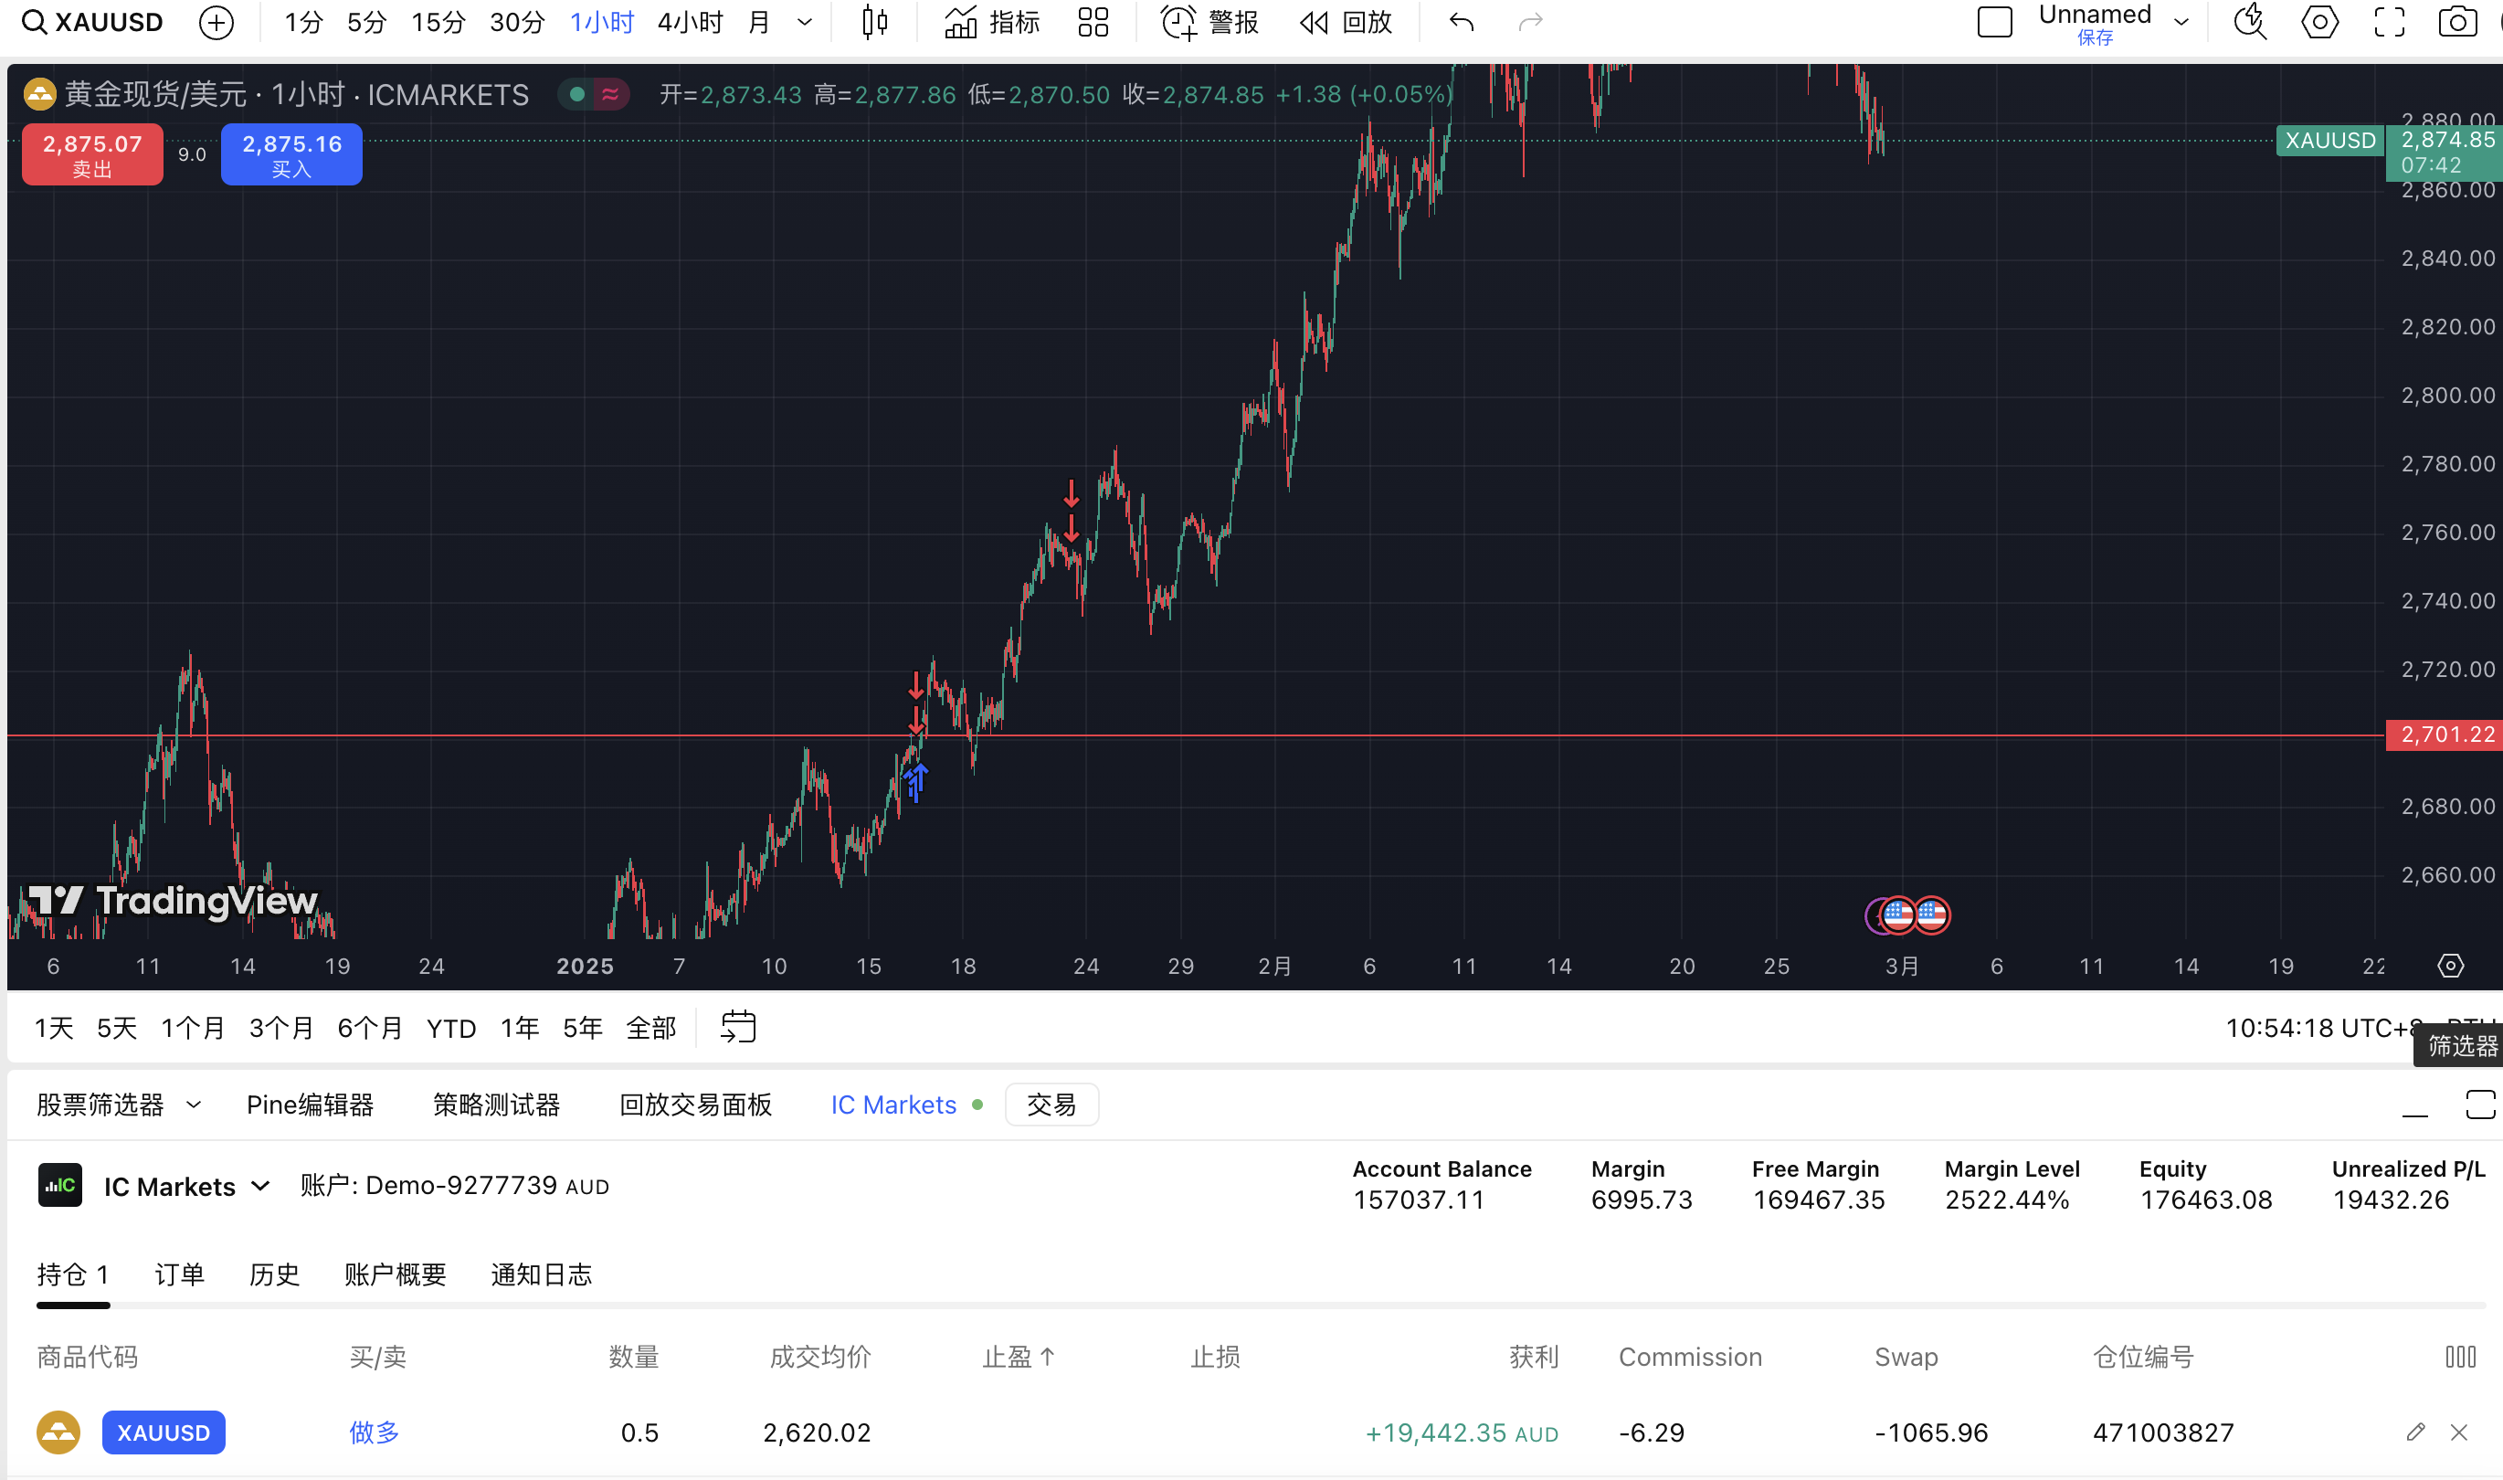Open the indicators (指标) panel
The width and height of the screenshot is (2503, 1480).
(992, 22)
